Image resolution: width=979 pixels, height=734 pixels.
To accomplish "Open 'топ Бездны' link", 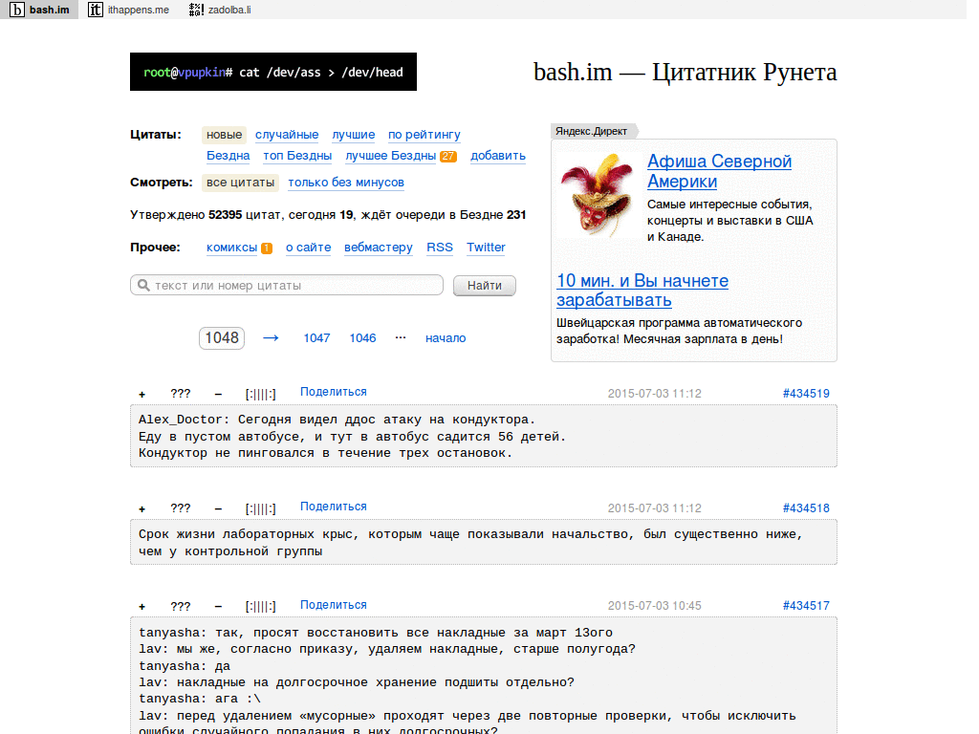I will click(297, 156).
